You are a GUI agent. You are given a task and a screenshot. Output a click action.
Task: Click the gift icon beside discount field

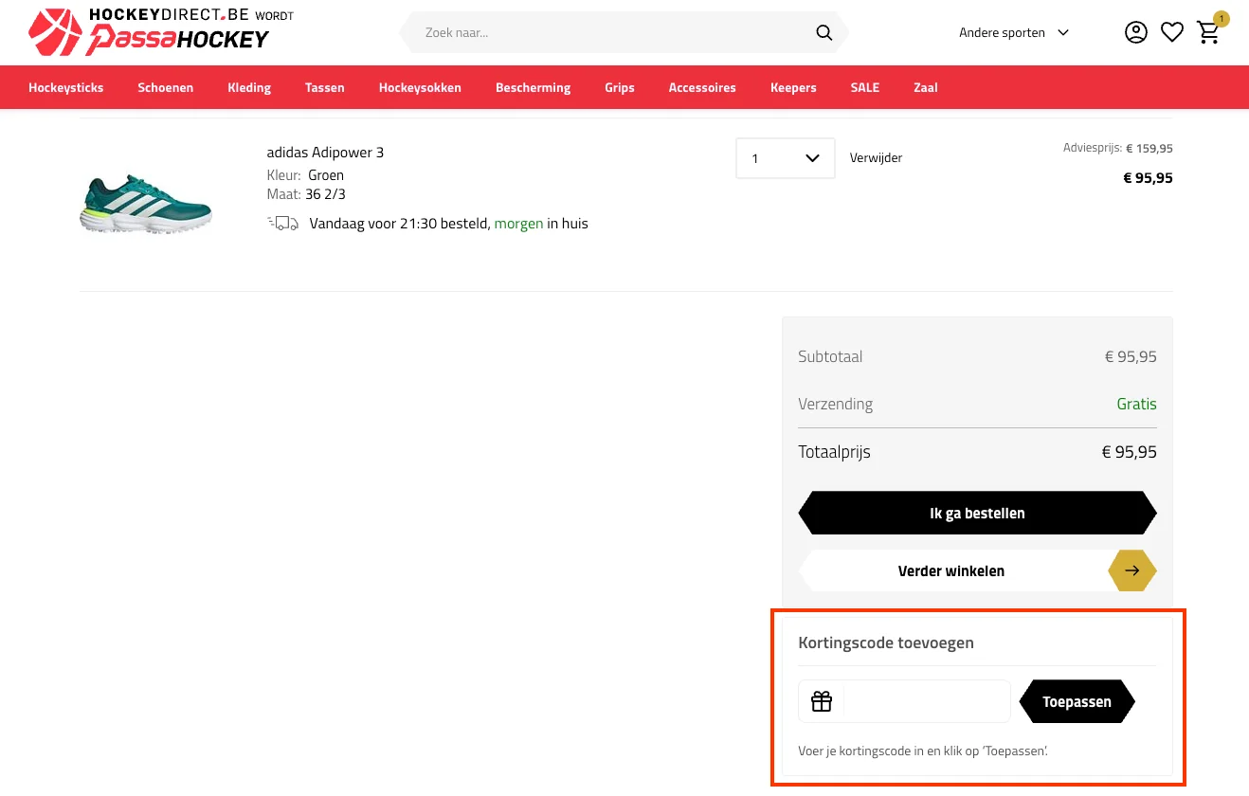click(x=822, y=701)
